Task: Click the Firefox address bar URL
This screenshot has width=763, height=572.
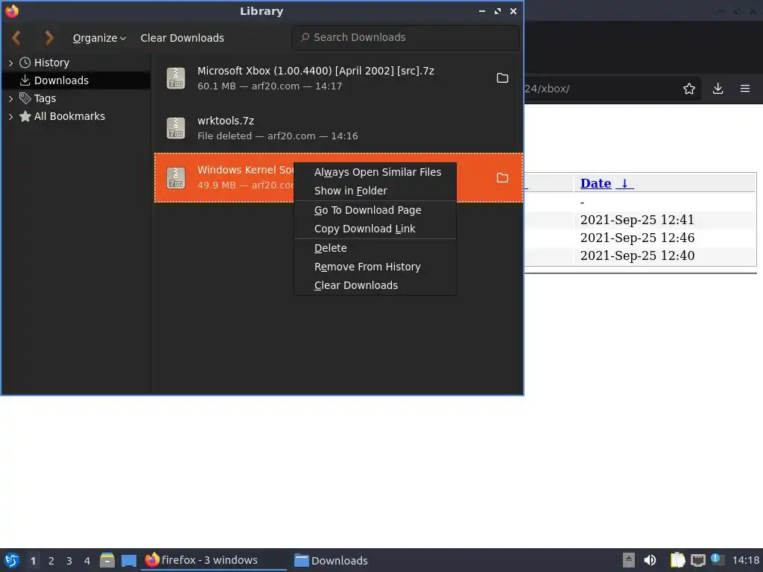Action: (x=547, y=89)
